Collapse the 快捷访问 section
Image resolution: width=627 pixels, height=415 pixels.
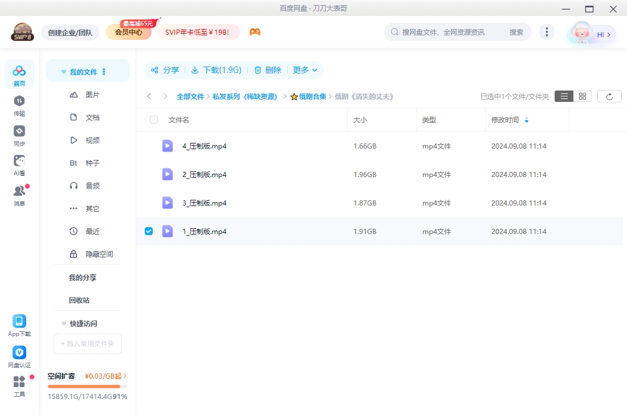tap(63, 323)
